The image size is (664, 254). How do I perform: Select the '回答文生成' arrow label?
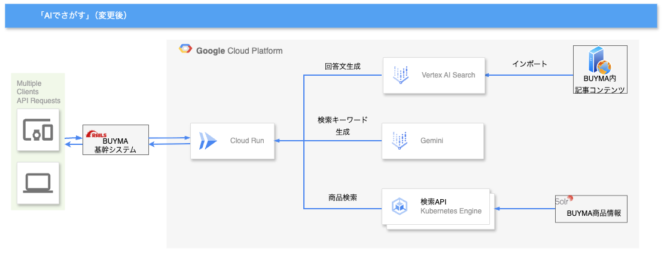[x=343, y=66]
